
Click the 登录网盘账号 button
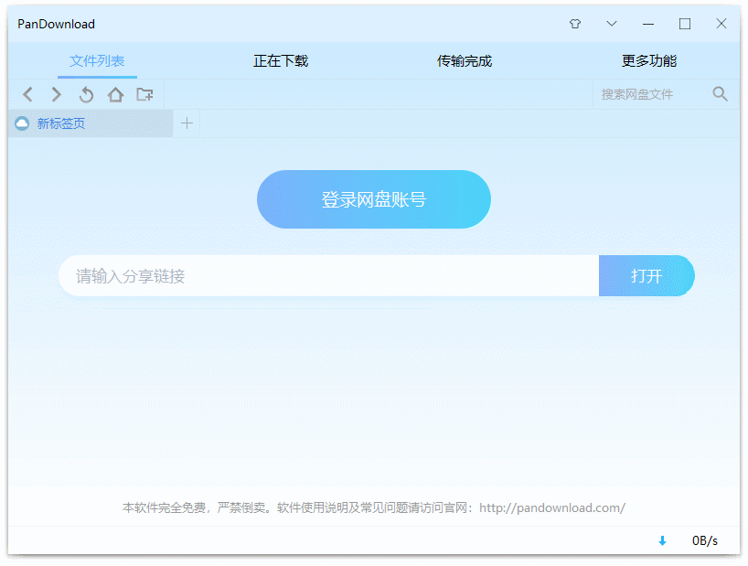[x=373, y=198]
